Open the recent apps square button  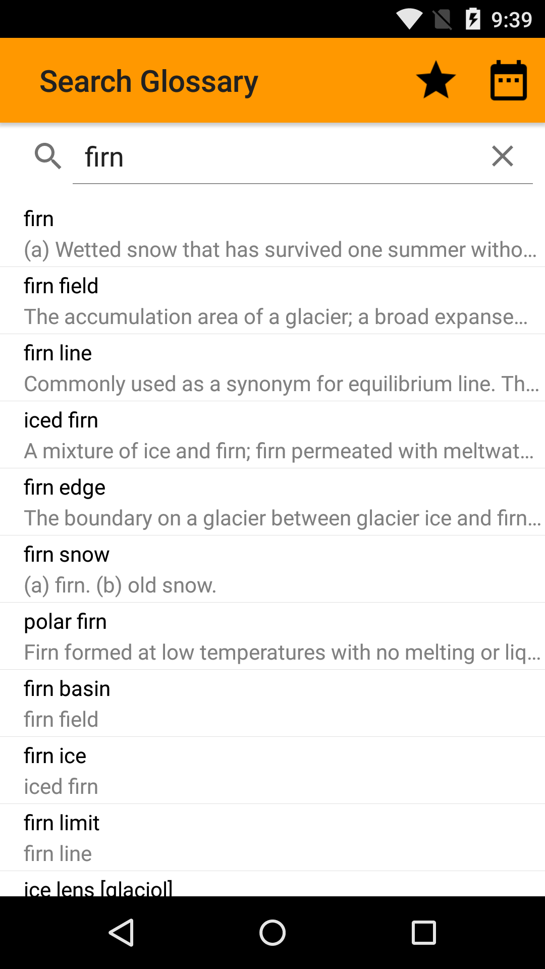coord(423,932)
